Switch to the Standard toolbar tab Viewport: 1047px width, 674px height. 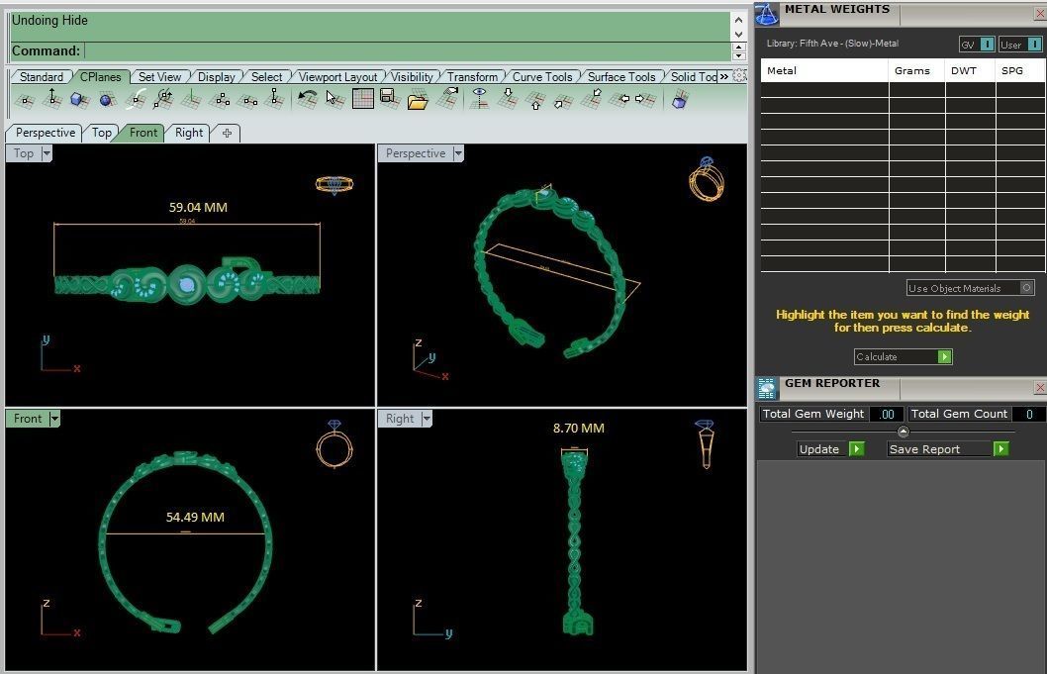[42, 77]
